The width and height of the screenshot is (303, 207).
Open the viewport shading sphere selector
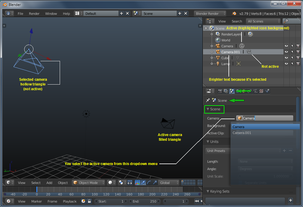tap(111, 182)
